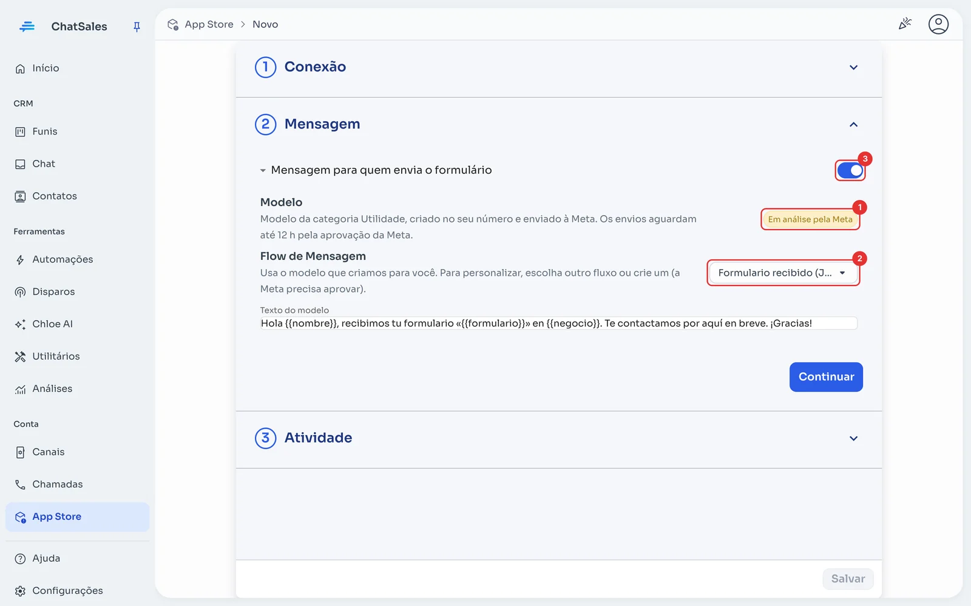The image size is (971, 606).
Task: Click the 'Modelo' heading text
Action: pos(281,202)
